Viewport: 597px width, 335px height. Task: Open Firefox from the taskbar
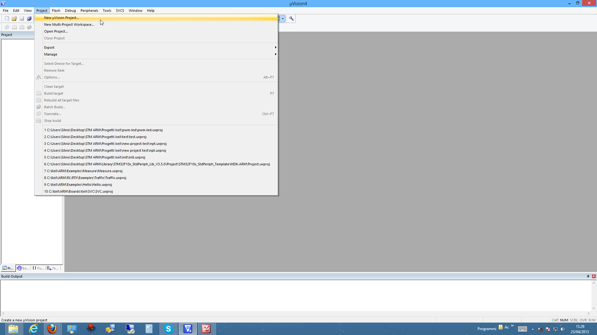(52, 329)
